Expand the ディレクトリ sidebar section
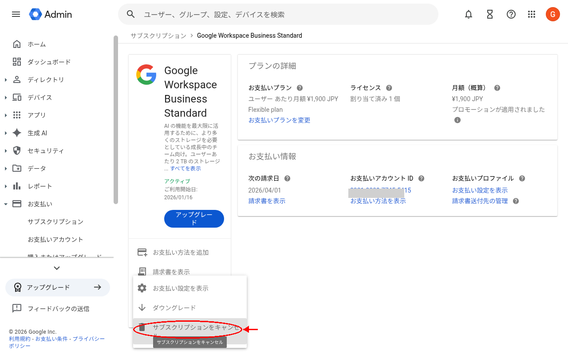 [6, 79]
